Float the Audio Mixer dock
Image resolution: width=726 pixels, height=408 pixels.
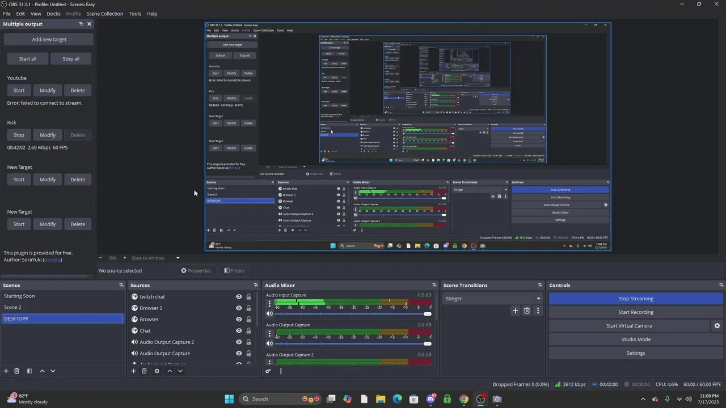[x=434, y=285]
